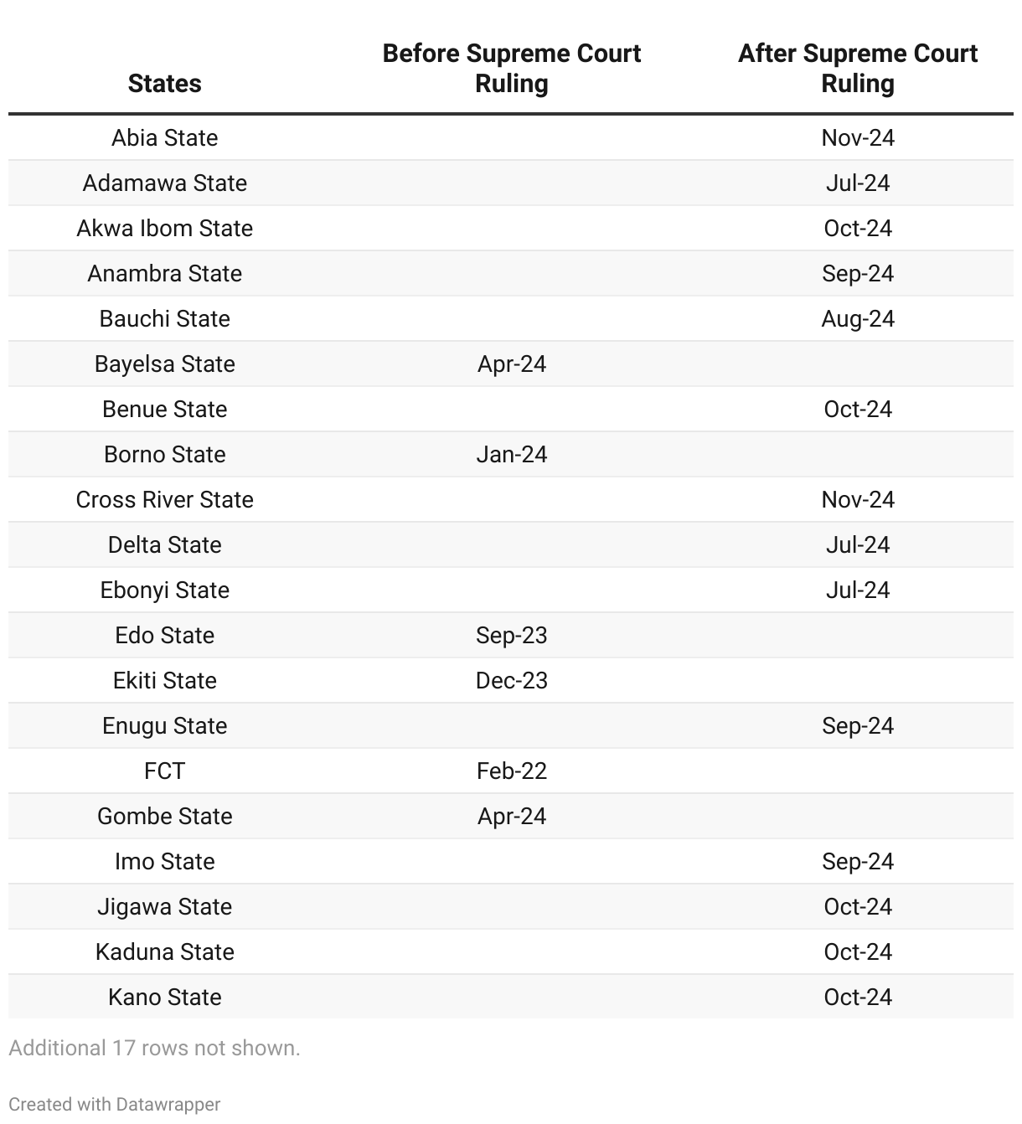Select the Bayelsa State Apr-24 date cell
Screen dimensions: 1022x1124
[x=511, y=363]
